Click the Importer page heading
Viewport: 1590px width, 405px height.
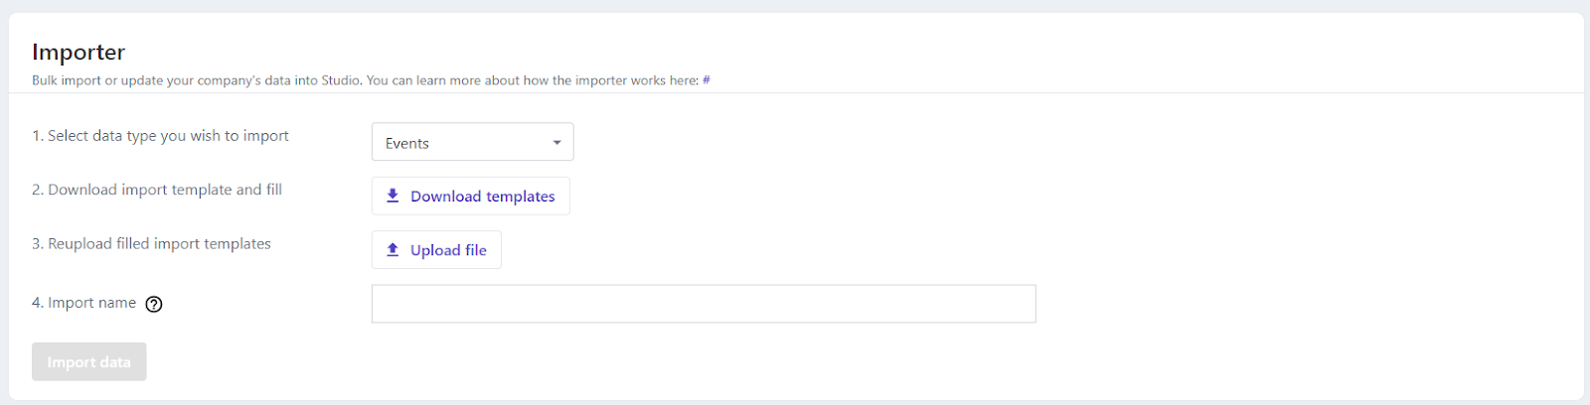[x=79, y=52]
